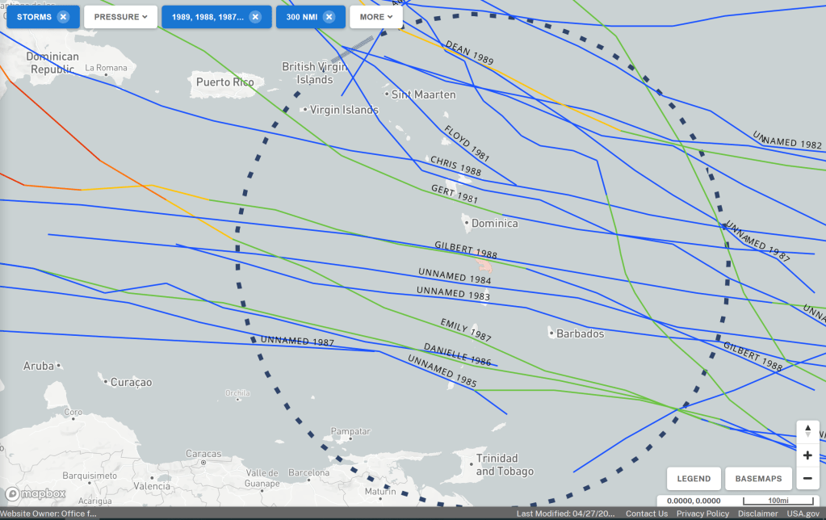Expand the MORE filter dropdown
Screen dimensions: 826x520
(376, 17)
